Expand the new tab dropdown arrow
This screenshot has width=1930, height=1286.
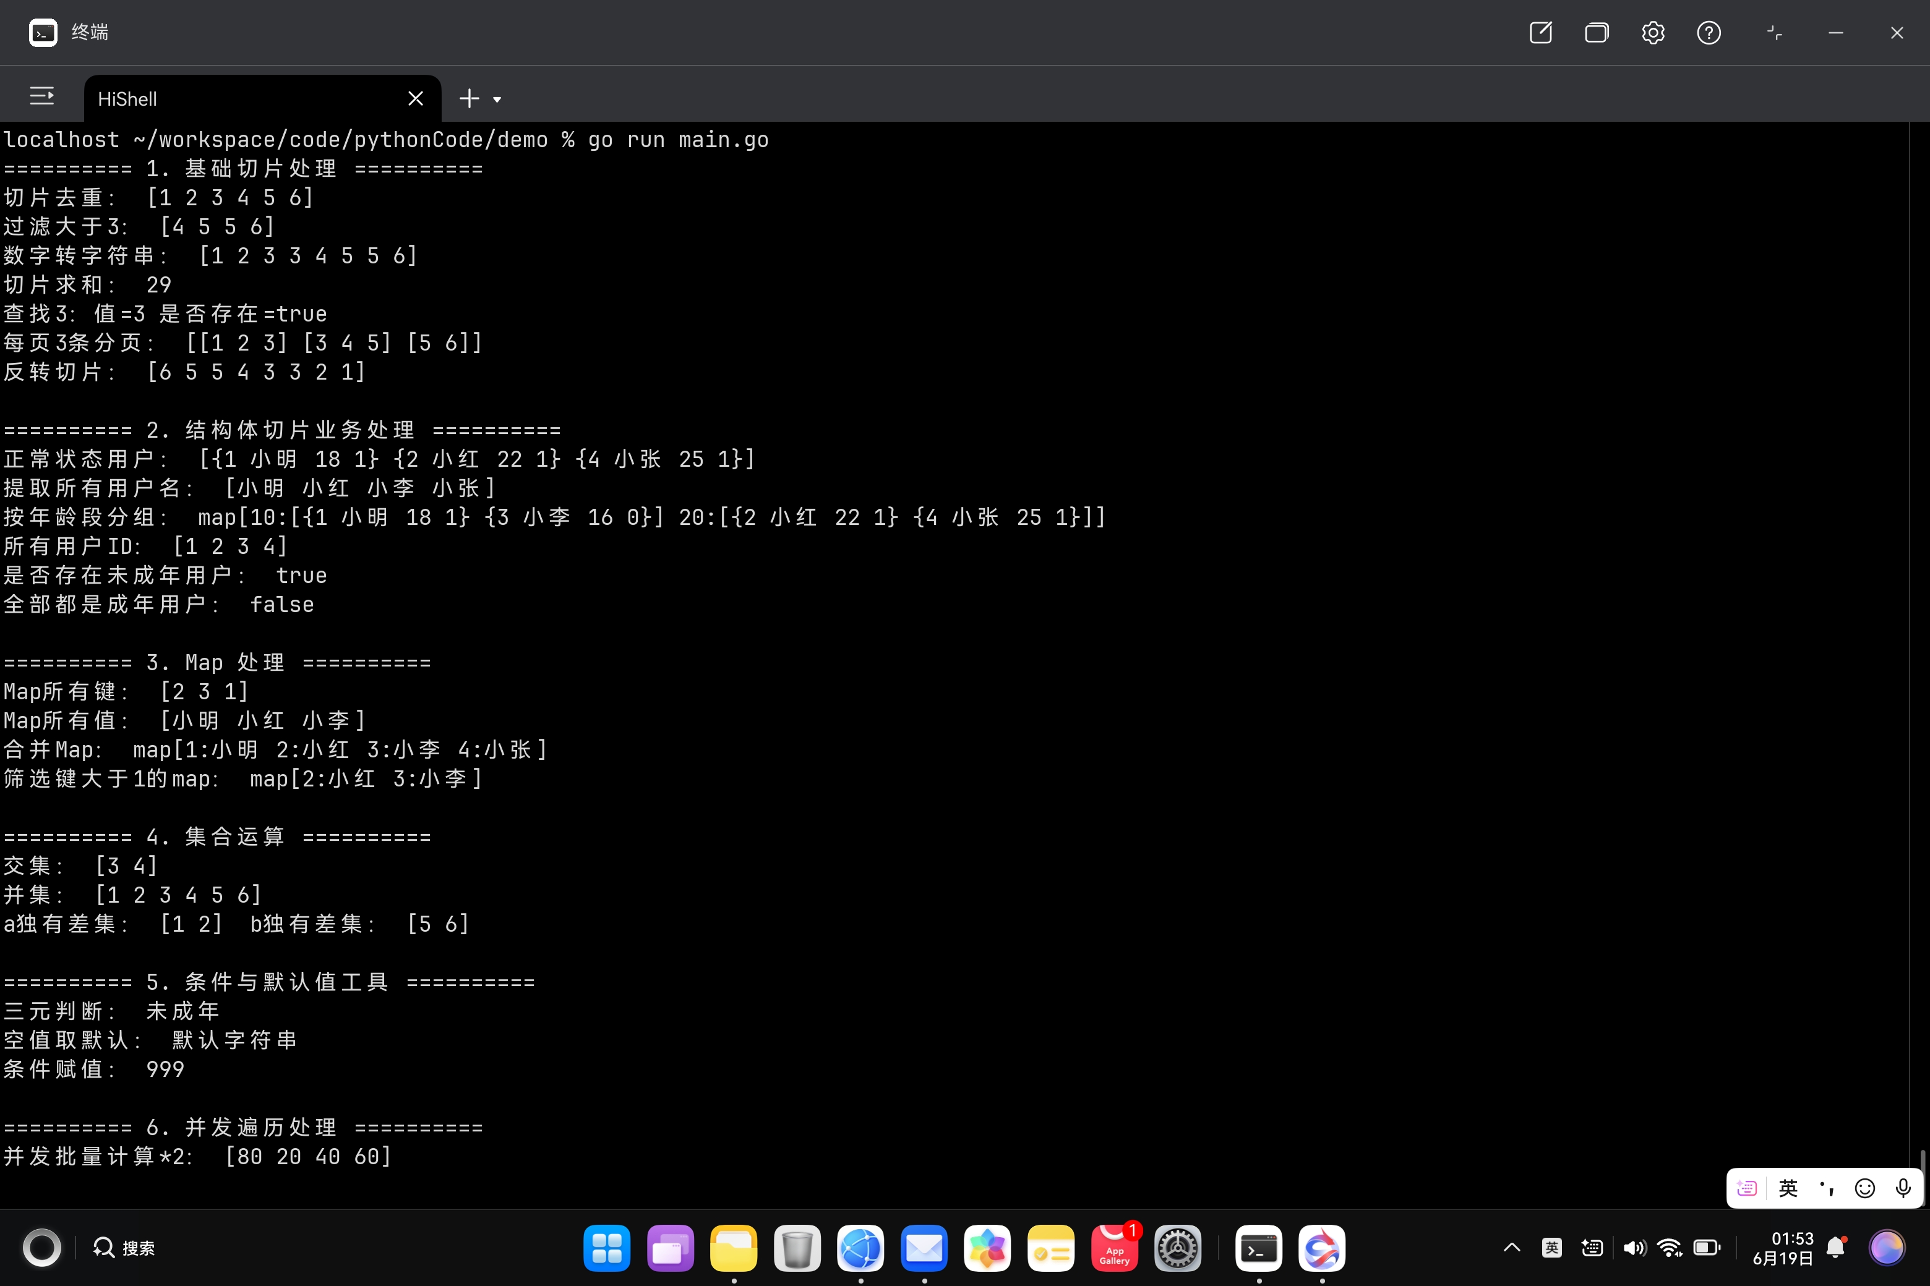[x=497, y=100]
